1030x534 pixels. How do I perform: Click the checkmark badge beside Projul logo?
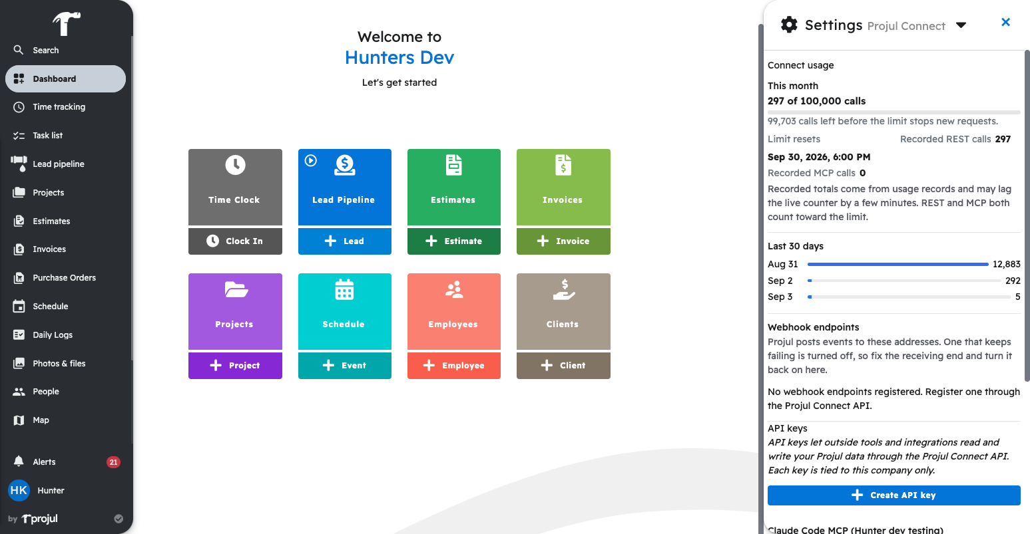tap(119, 519)
